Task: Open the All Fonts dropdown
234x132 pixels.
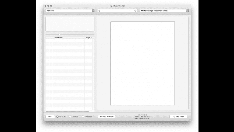Action: tap(70, 11)
